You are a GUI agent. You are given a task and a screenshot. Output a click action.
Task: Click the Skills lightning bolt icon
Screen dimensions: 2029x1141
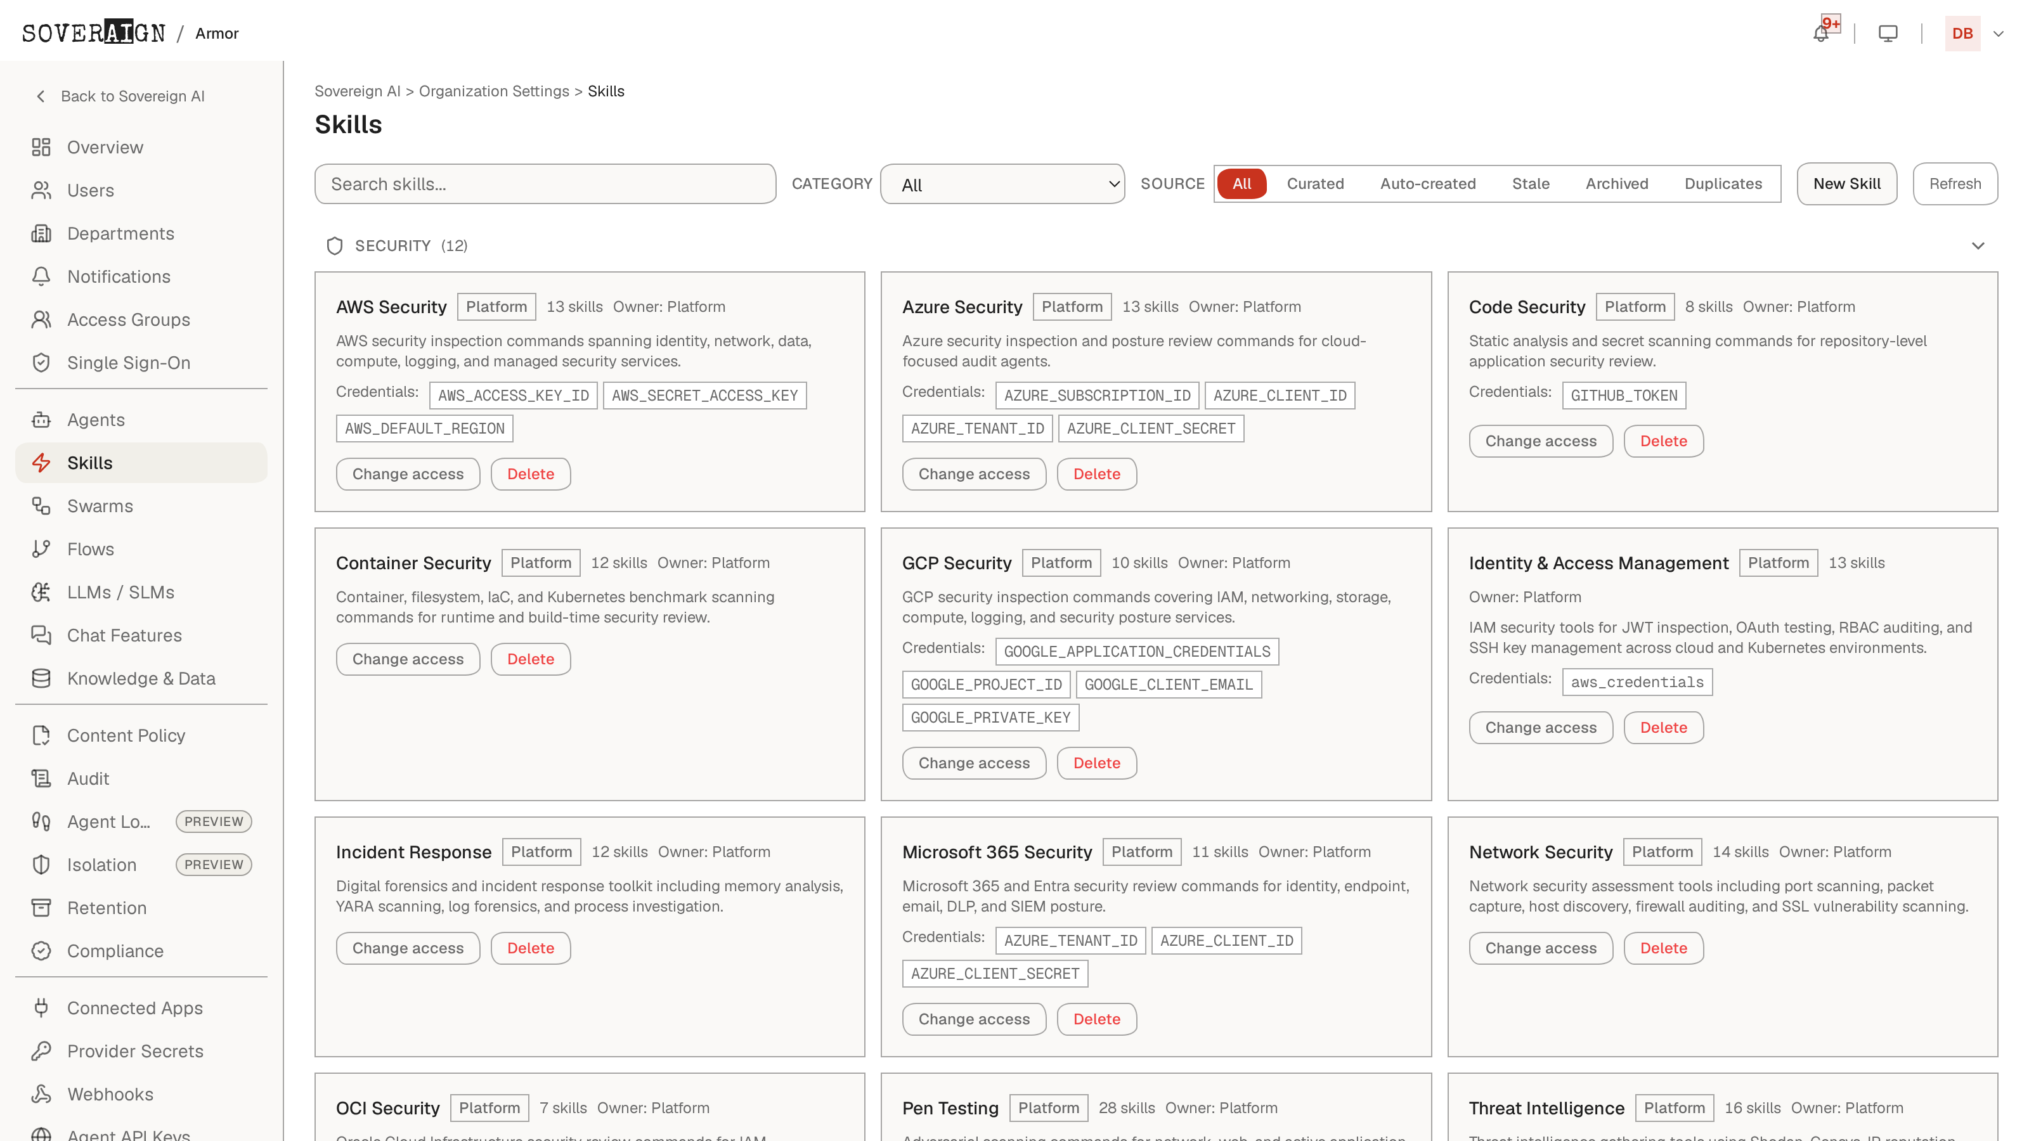[41, 463]
